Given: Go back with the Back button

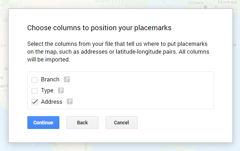Looking at the screenshot, I should pyautogui.click(x=82, y=123).
